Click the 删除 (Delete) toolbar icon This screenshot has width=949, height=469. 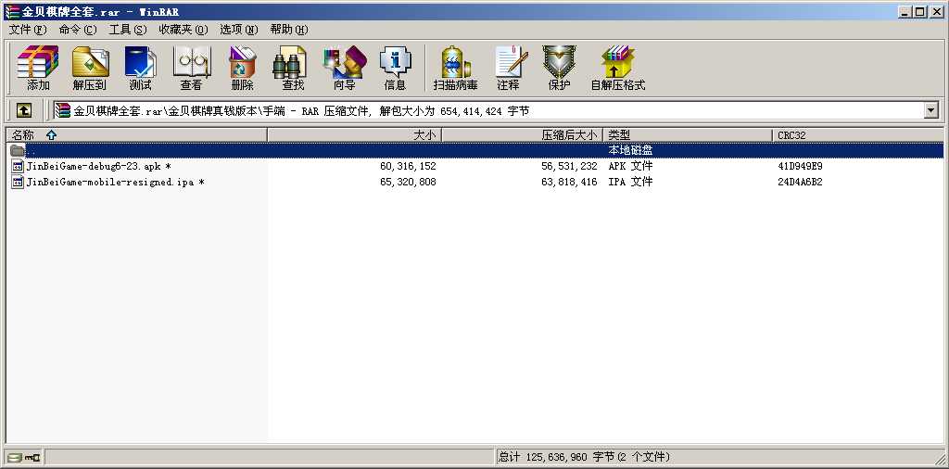(242, 67)
